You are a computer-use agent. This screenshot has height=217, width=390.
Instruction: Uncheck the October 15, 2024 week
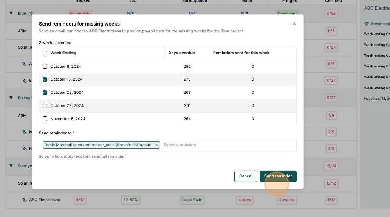coord(45,79)
